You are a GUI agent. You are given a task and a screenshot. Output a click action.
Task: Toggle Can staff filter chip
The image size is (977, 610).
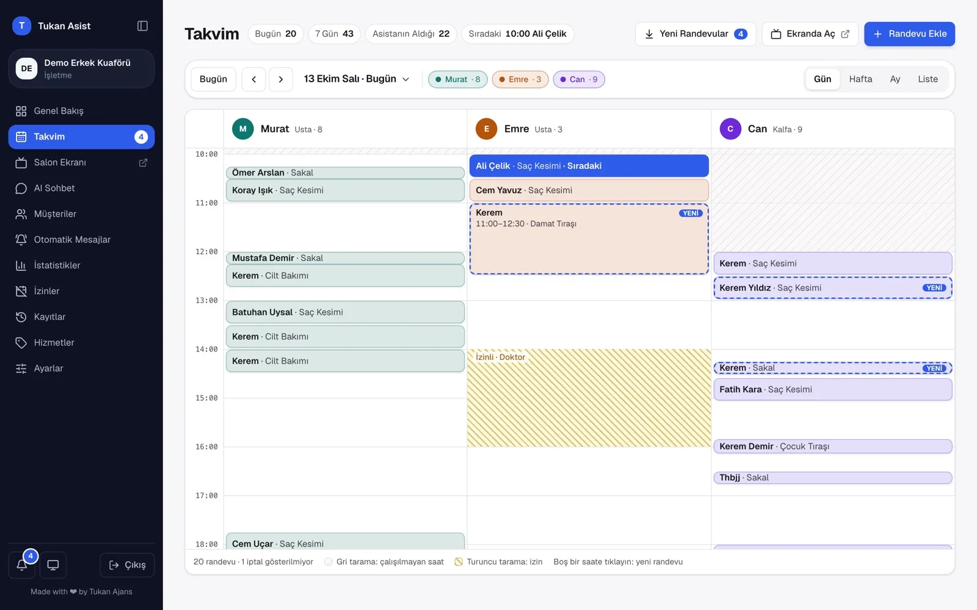579,79
